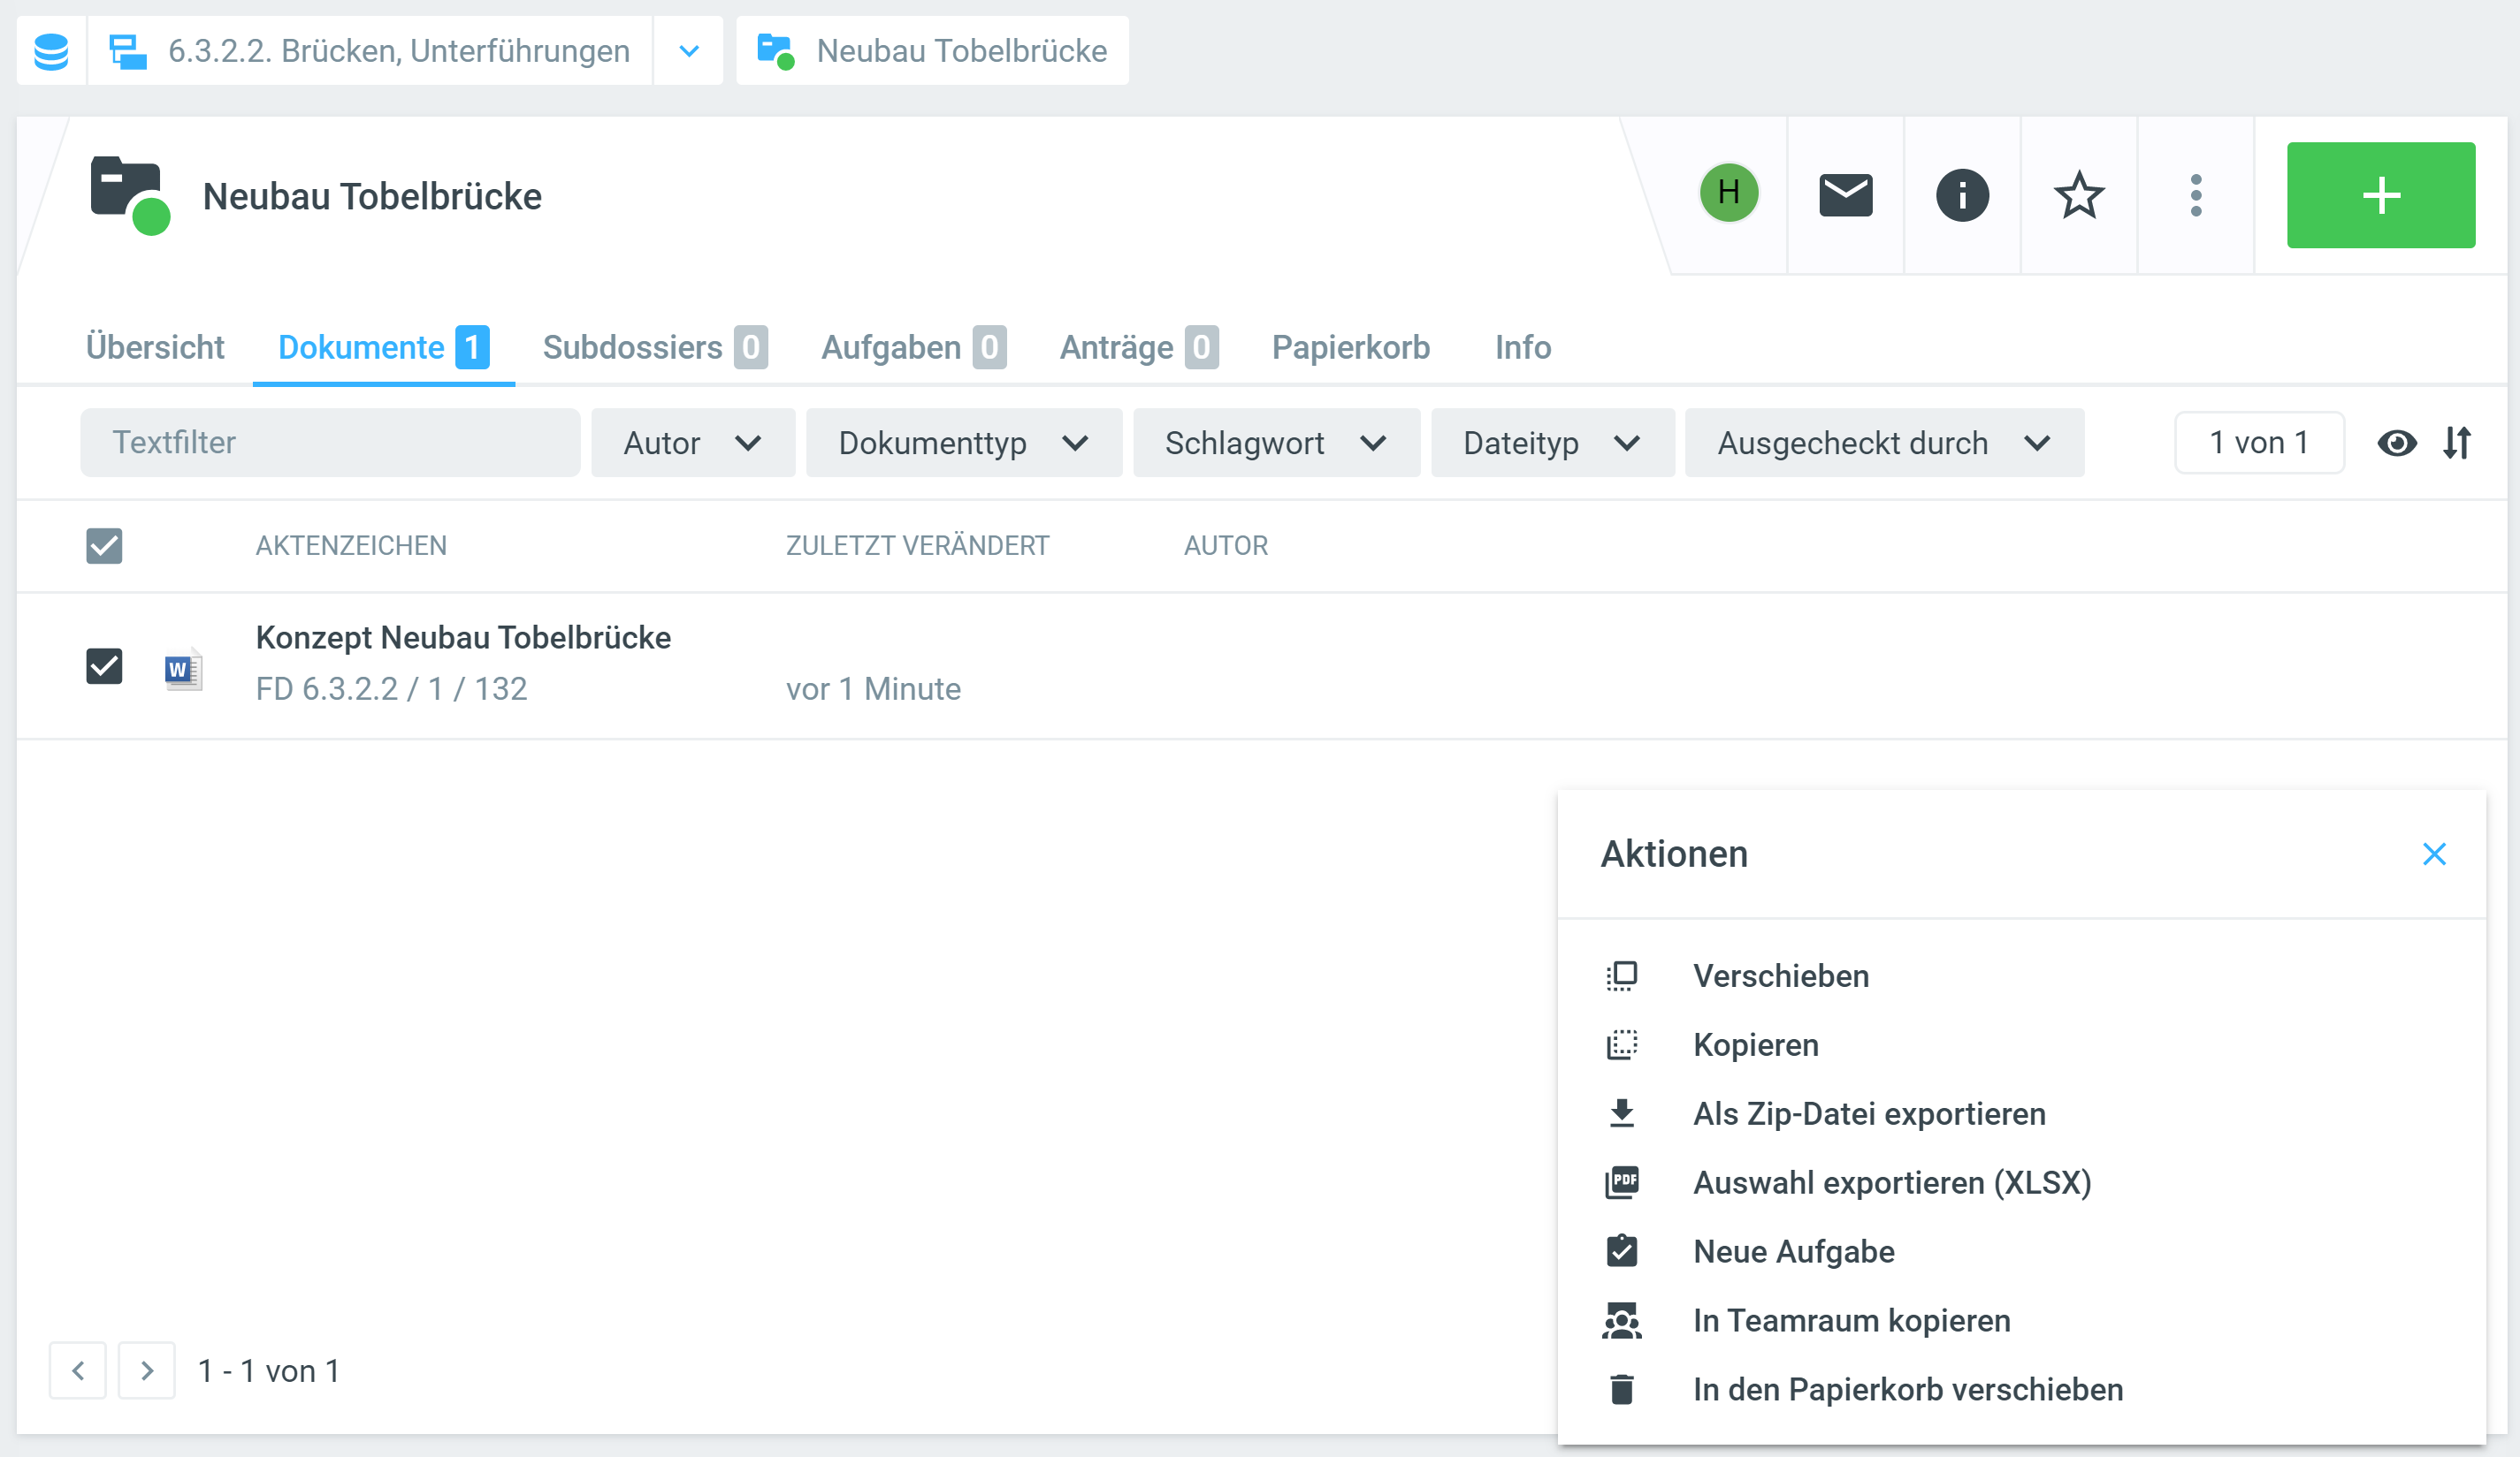Click the H user avatar
Screen dimensions: 2520x1457
pos(1728,192)
